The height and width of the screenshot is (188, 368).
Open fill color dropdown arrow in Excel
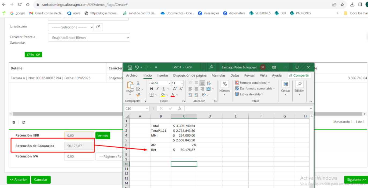[x=167, y=95]
